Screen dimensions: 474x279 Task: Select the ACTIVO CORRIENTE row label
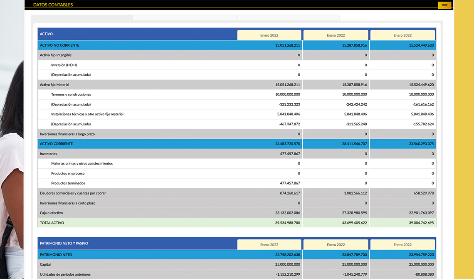pyautogui.click(x=56, y=144)
